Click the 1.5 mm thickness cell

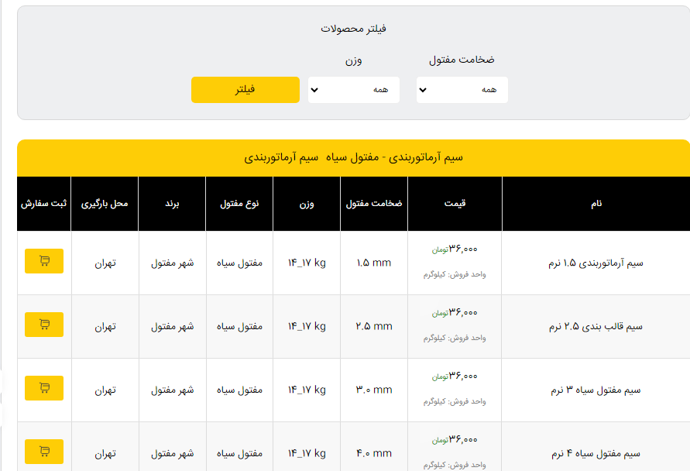tap(374, 263)
